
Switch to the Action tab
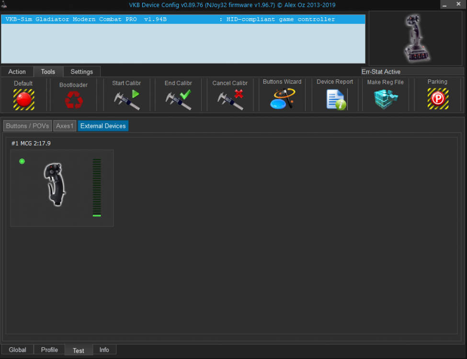click(x=17, y=72)
